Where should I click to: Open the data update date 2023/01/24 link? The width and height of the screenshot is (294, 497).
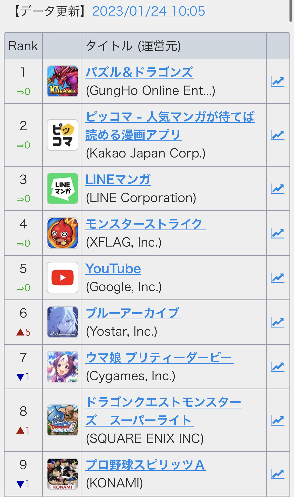point(149,11)
